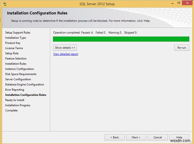Select the License Terms step
Image resolution: width=194 pixels, height=144 pixels.
[14, 48]
